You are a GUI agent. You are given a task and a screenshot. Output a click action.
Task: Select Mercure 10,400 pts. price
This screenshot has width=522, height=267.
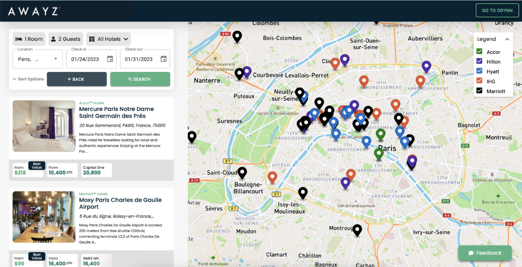coord(62,170)
